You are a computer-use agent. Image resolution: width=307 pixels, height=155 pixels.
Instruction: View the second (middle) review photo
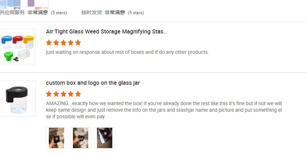81,138
